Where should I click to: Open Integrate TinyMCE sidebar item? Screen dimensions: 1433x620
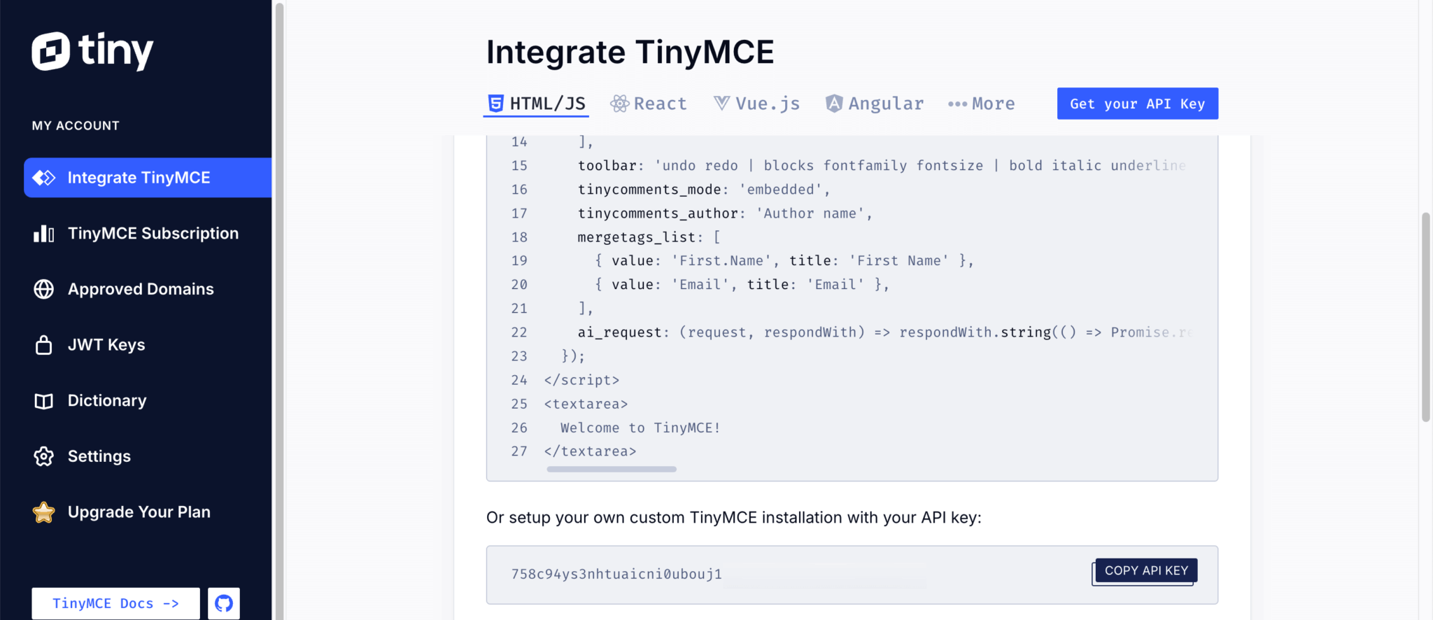click(x=148, y=178)
